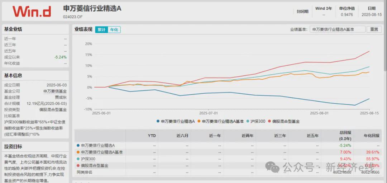Click the 业绩表现 section heading
This screenshot has width=387, height=183.
pyautogui.click(x=83, y=29)
